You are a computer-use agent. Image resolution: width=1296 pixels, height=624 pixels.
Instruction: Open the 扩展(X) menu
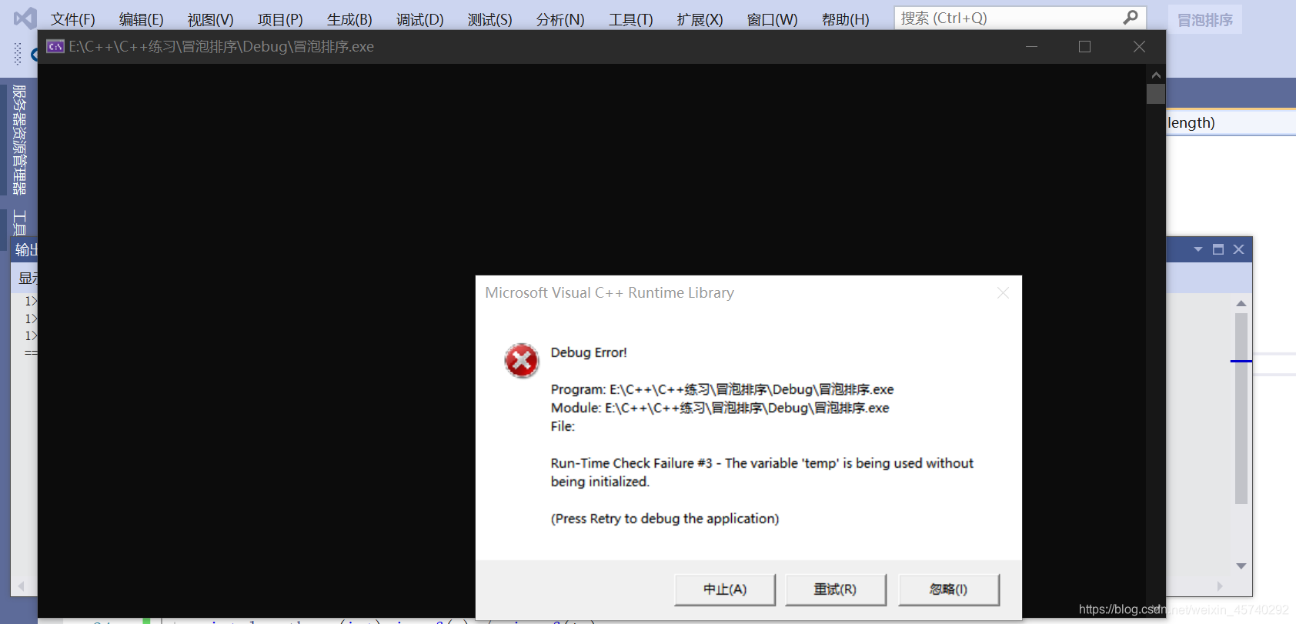point(700,19)
